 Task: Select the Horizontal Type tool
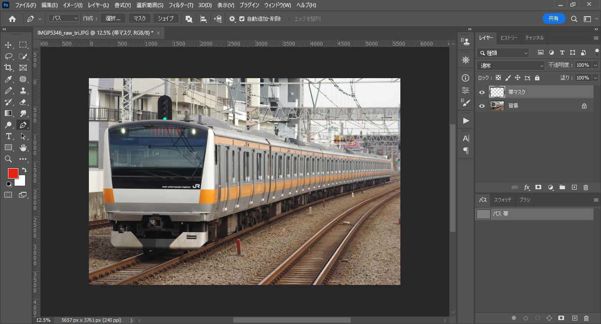(x=8, y=136)
